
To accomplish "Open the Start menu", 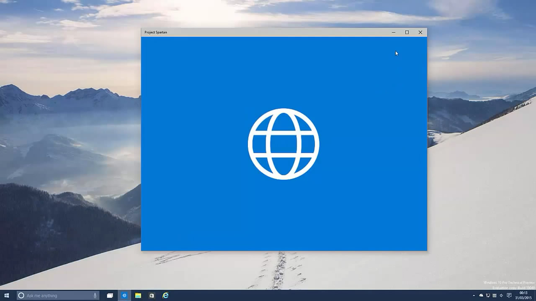I will point(8,296).
